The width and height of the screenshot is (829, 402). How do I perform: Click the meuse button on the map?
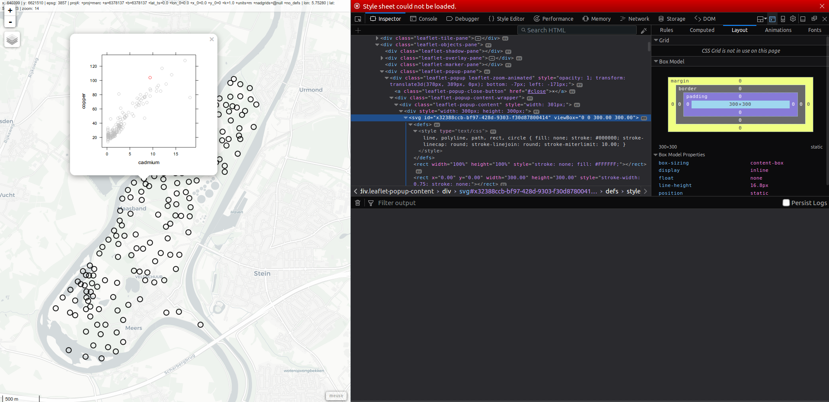[336, 396]
